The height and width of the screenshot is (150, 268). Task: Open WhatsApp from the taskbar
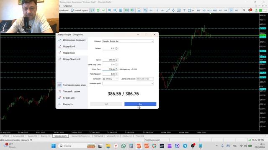(124, 146)
